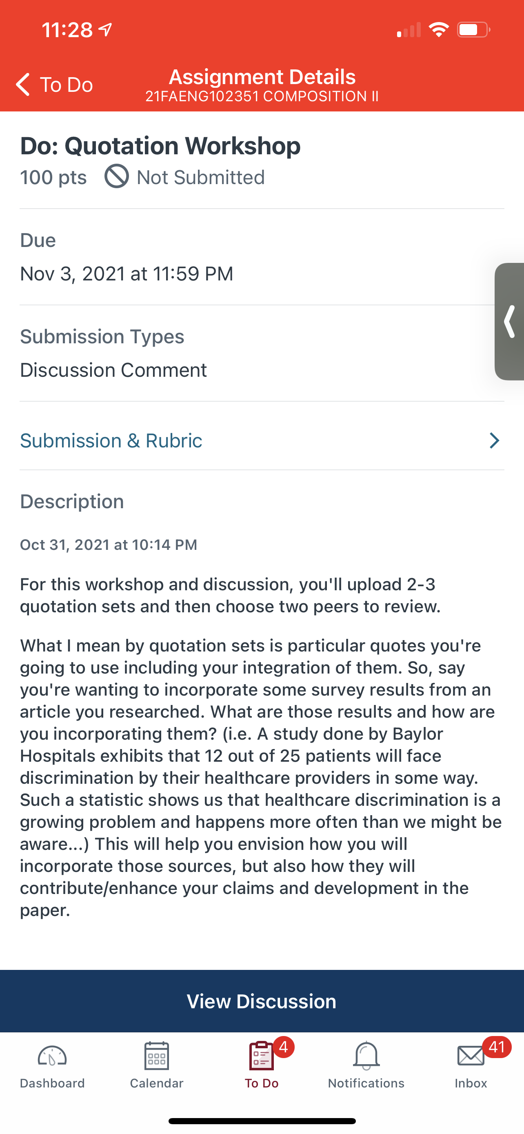Tap the battery indicator in status bar
Image resolution: width=524 pixels, height=1134 pixels.
(x=474, y=29)
